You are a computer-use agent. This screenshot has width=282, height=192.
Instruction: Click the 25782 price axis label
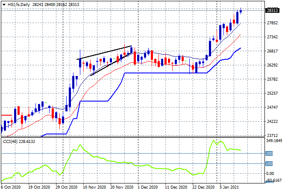pyautogui.click(x=272, y=79)
